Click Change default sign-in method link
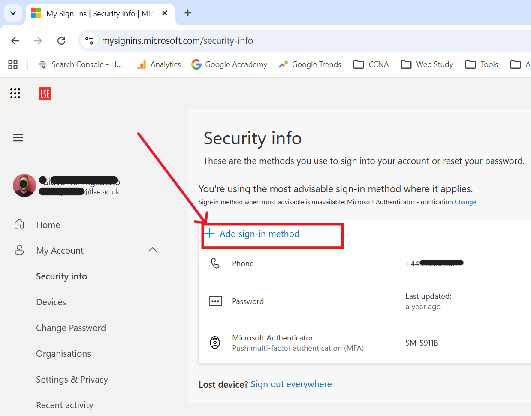 (x=465, y=202)
